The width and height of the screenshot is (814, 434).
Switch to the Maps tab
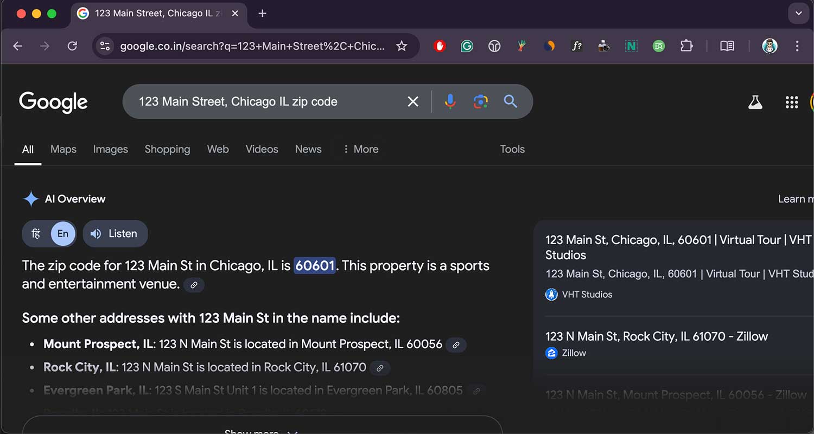pos(63,149)
